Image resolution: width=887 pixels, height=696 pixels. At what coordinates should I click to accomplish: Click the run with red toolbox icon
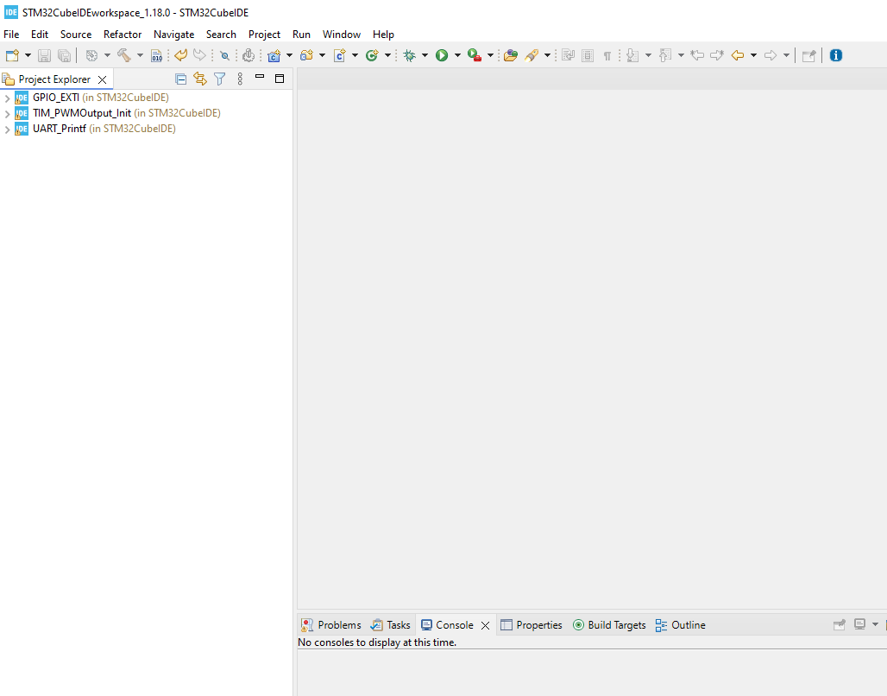(x=475, y=55)
